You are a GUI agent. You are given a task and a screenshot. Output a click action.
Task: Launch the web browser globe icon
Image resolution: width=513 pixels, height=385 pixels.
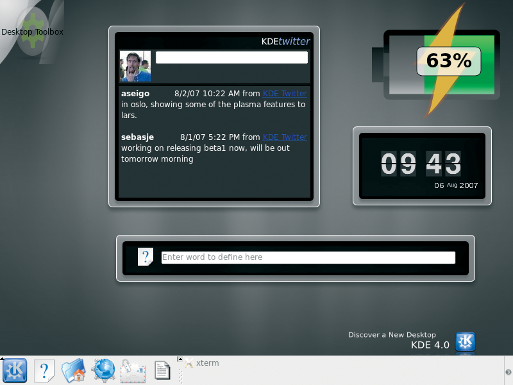coord(103,371)
